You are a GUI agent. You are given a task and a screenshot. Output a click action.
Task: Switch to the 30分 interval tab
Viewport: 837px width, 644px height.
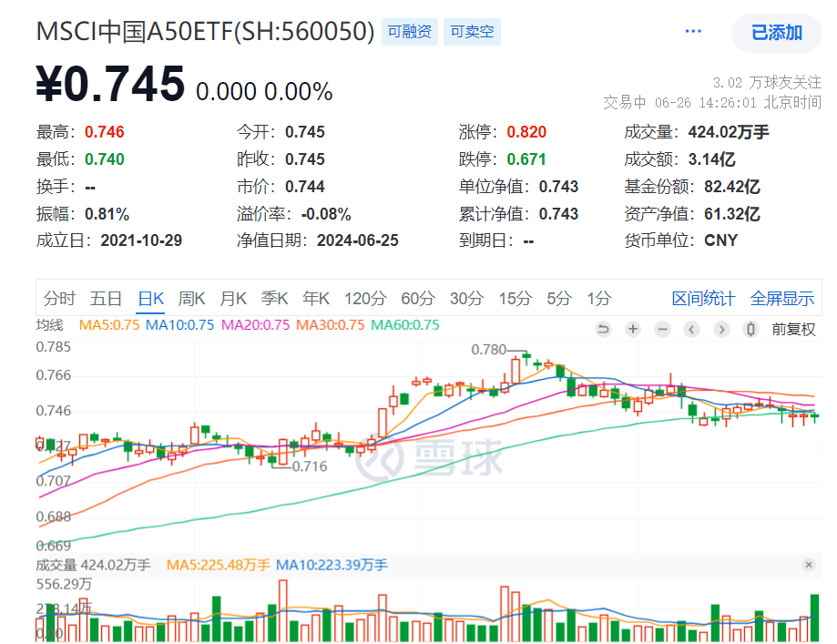pos(466,298)
